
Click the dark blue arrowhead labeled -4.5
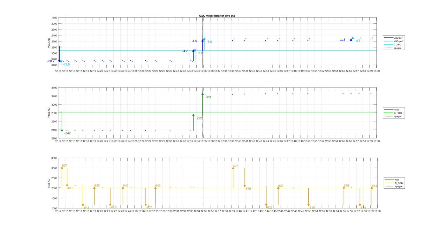[x=202, y=40]
